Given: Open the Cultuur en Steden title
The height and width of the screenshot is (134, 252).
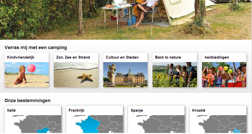Looking at the screenshot, I should coord(122,57).
